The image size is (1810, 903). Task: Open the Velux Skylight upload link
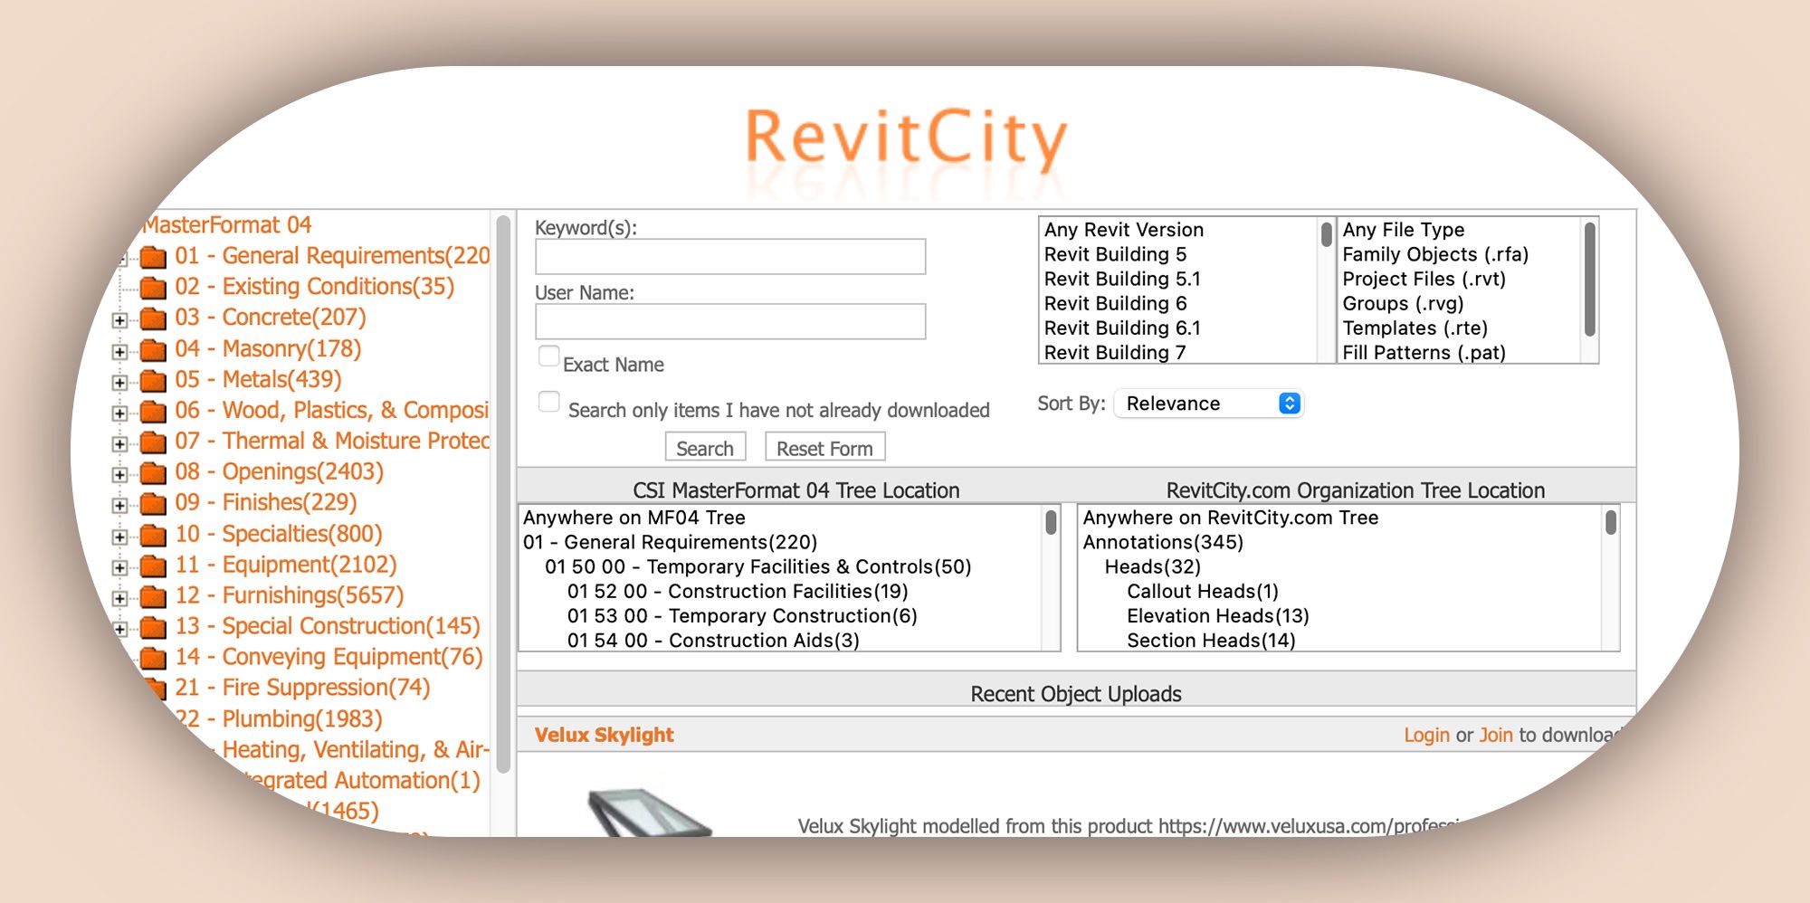click(604, 735)
